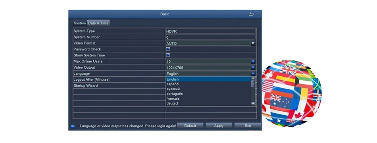Click the language list scrollbar thumb
Image resolution: width=377 pixels, height=143 pixels.
tap(253, 83)
